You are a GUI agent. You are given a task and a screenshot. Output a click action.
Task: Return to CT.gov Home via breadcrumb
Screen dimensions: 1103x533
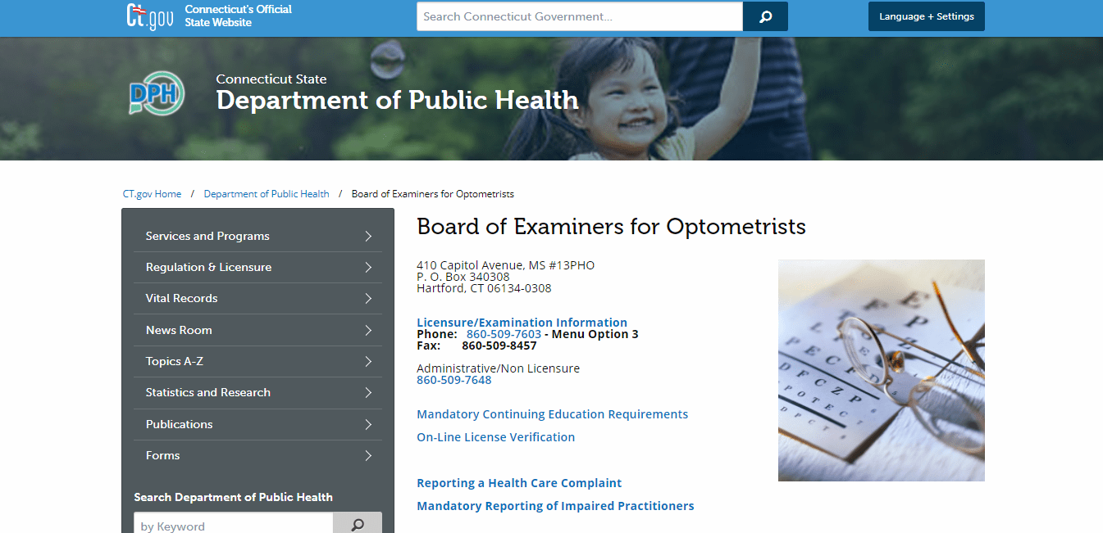tap(152, 193)
